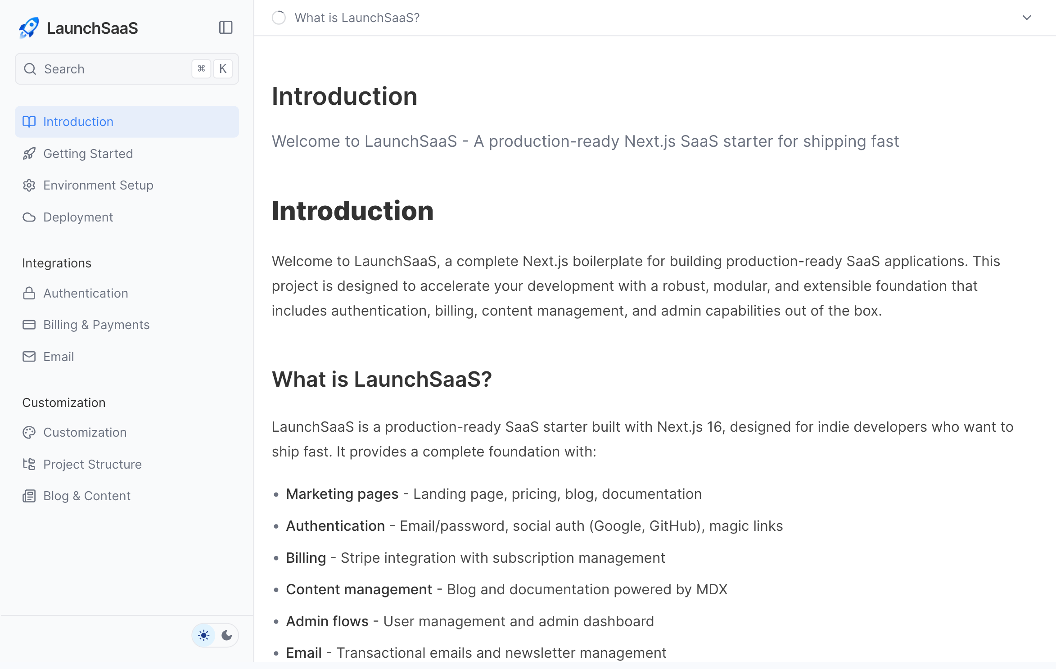Click the progress circle beside What is LaunchSaaS?

(279, 18)
